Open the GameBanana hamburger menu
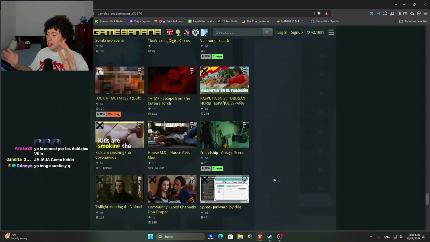 pyautogui.click(x=331, y=32)
